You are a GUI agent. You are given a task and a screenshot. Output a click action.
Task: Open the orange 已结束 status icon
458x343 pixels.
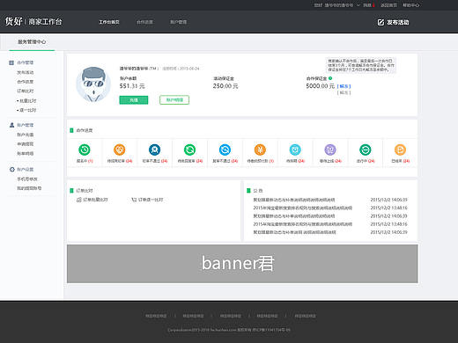400,150
